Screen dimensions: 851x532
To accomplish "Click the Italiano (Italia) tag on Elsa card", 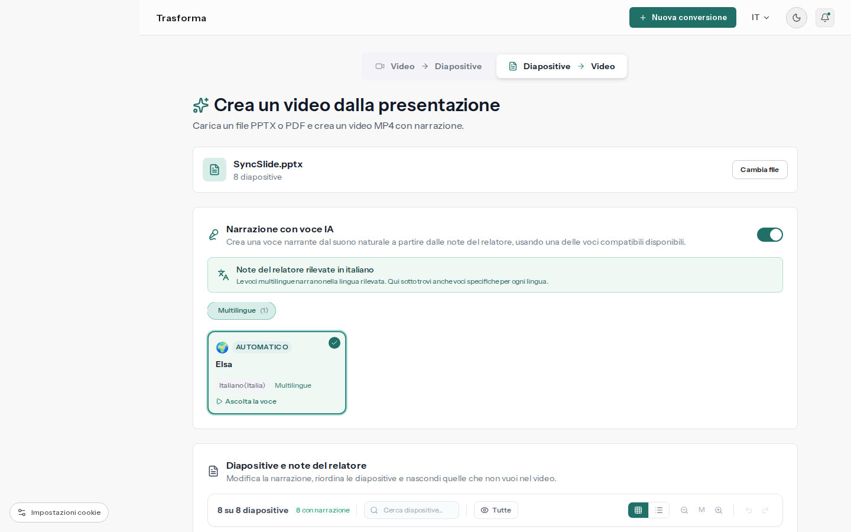I will pyautogui.click(x=242, y=385).
